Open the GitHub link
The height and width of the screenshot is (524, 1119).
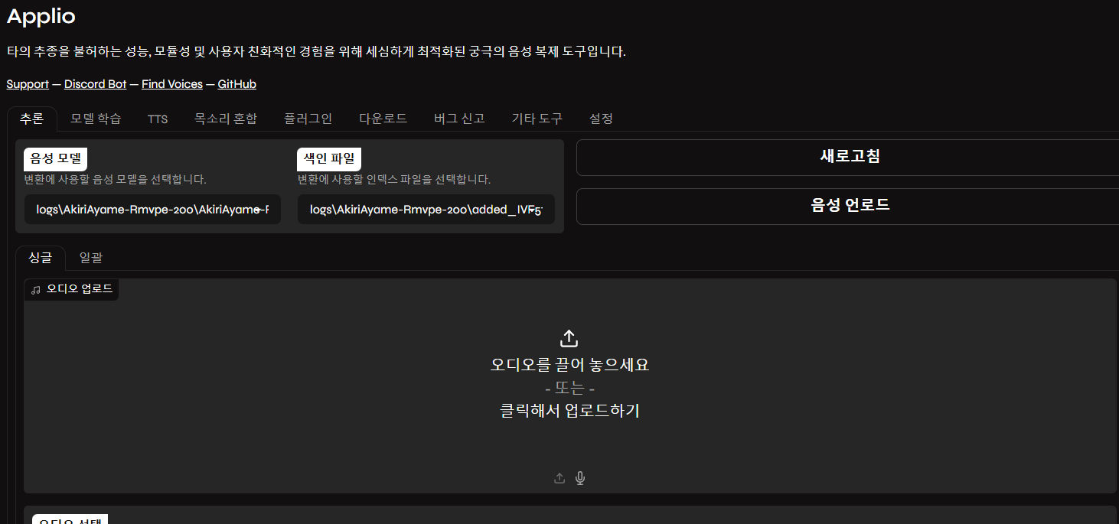(x=237, y=84)
